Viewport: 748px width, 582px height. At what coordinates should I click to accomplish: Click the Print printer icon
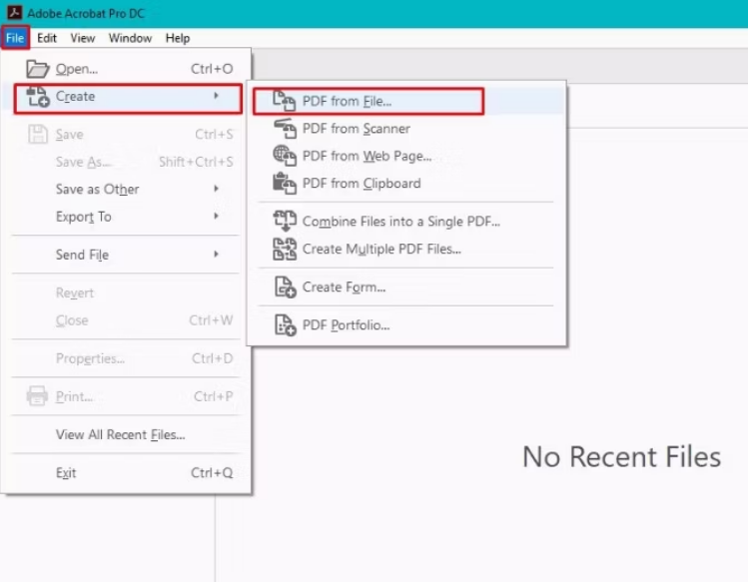pos(37,396)
